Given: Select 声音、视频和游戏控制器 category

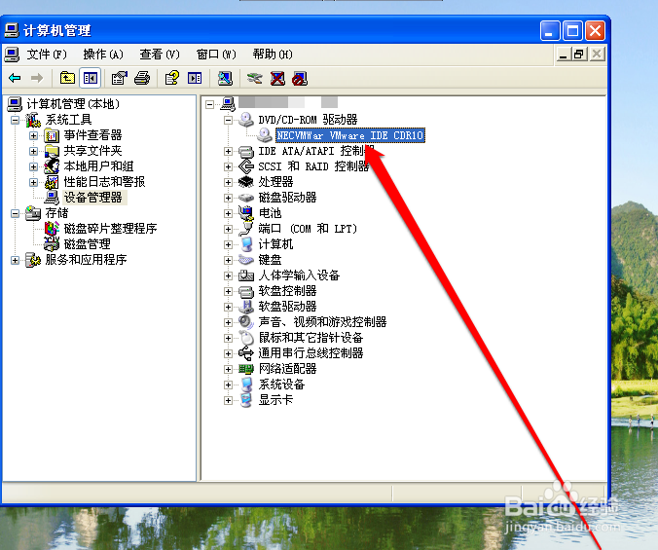Looking at the screenshot, I should click(x=322, y=322).
